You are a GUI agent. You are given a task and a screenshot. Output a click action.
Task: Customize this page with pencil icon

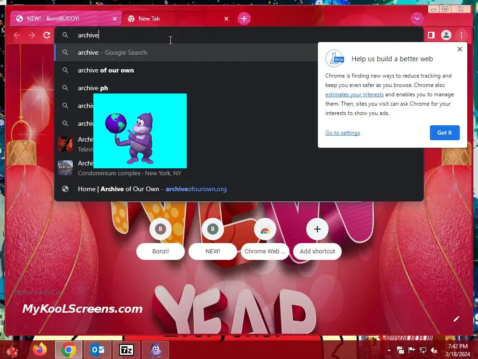point(457,319)
